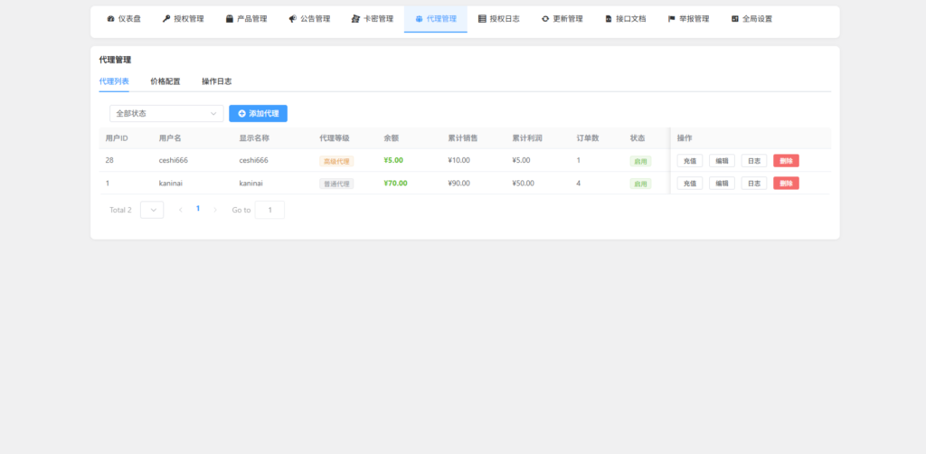Delete the kaninai agent row
This screenshot has height=454, width=926.
(x=786, y=184)
